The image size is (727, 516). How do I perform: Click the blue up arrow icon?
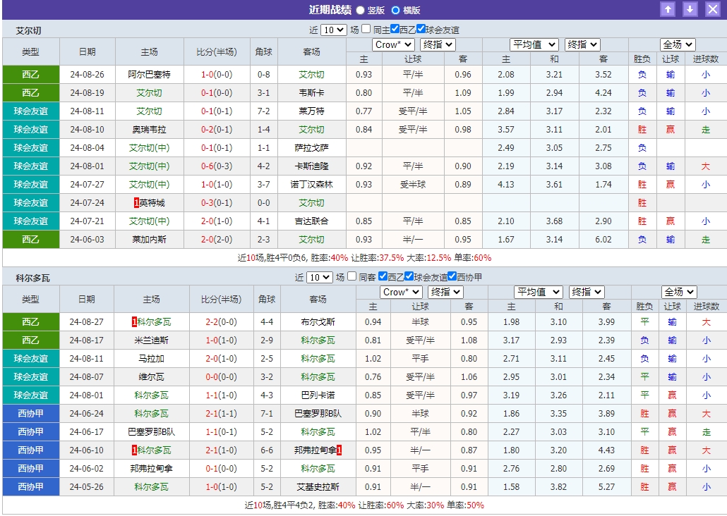point(668,9)
